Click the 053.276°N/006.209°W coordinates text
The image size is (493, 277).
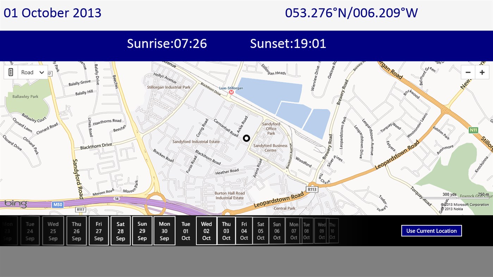pos(351,13)
